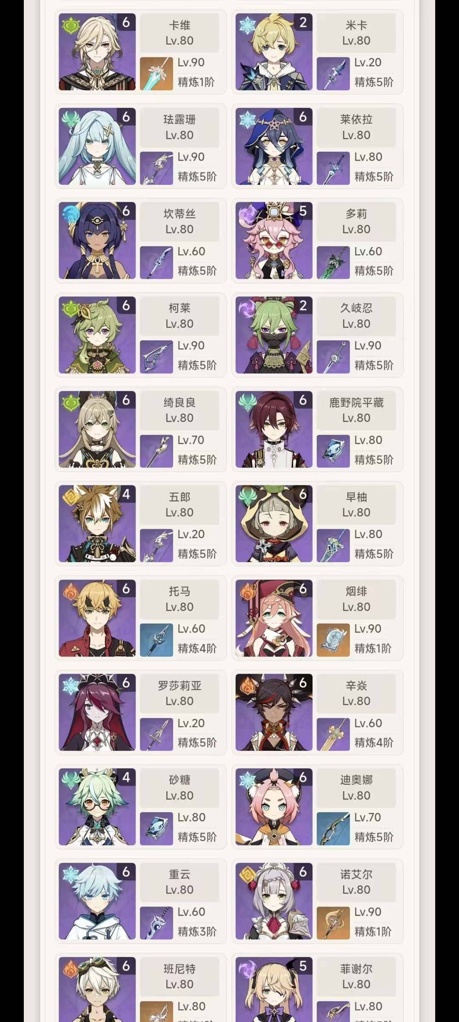
Task: Select 久岐忍's name label
Action: pyautogui.click(x=356, y=308)
